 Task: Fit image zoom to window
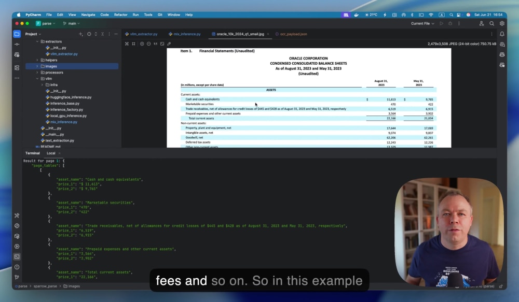[x=162, y=44]
